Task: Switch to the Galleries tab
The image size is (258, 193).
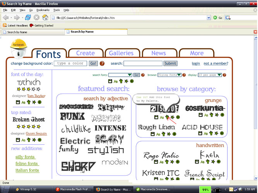Action: [x=121, y=53]
